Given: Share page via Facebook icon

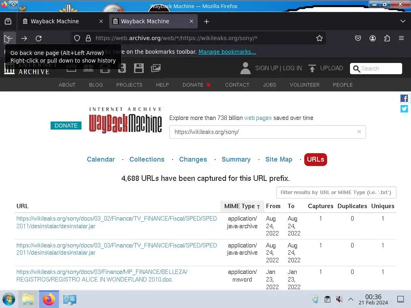Looking at the screenshot, I should [404, 99].
